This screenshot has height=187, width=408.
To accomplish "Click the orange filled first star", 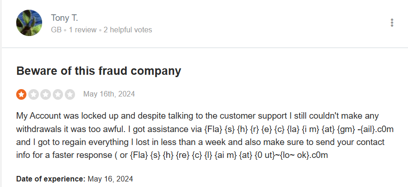I will coord(21,94).
